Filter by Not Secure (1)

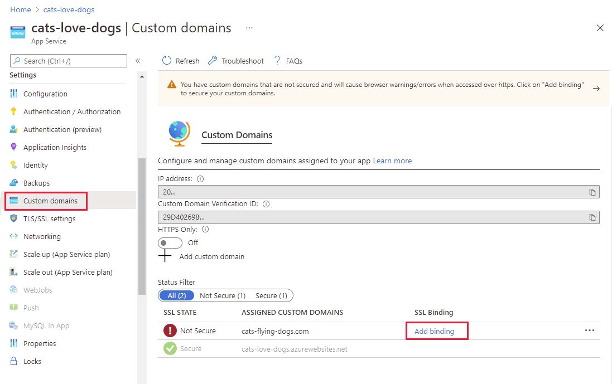(223, 295)
